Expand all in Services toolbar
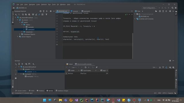184x103 pixels. (19, 64)
